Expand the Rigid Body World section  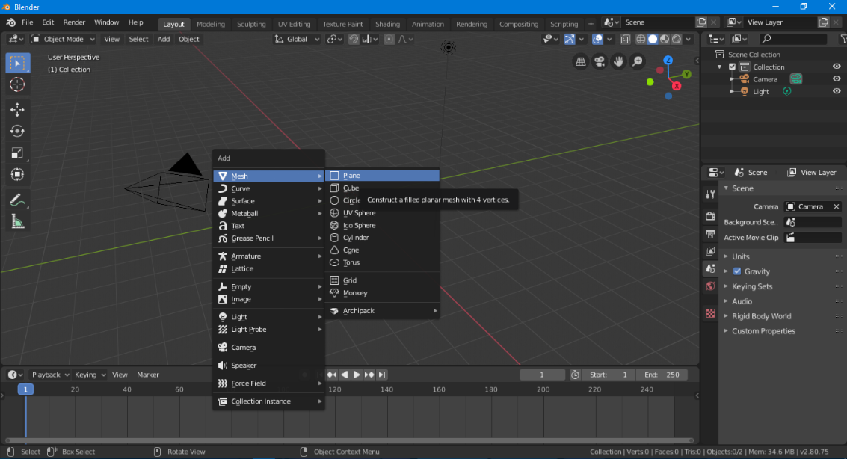761,316
